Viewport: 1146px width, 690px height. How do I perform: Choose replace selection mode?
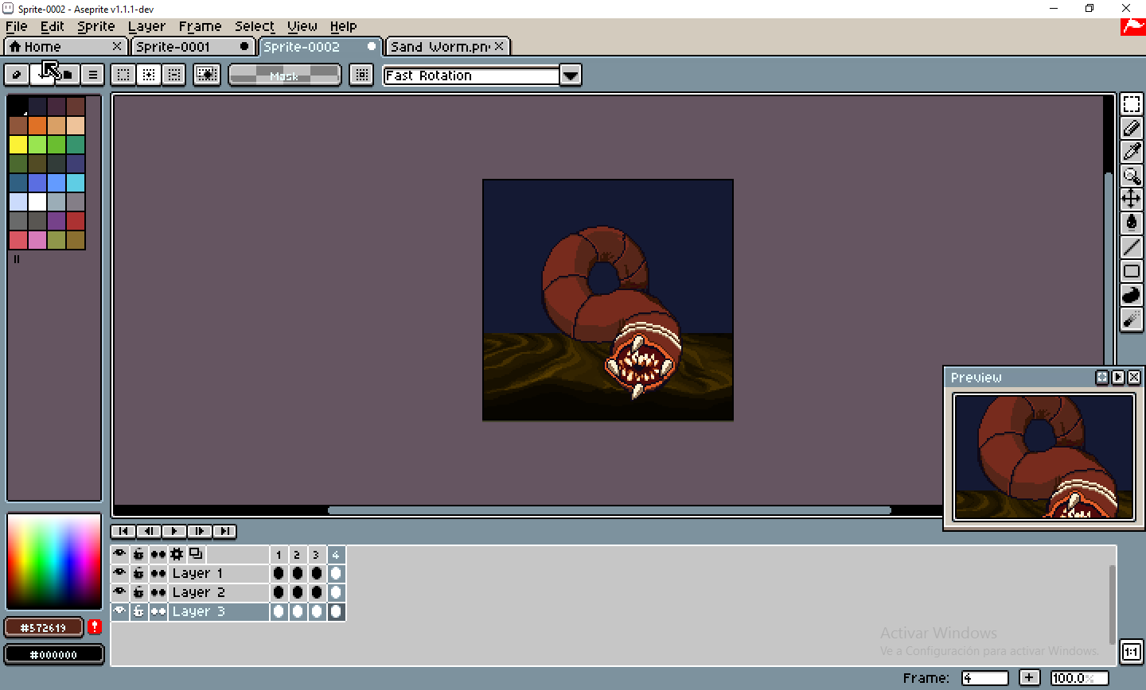point(123,75)
